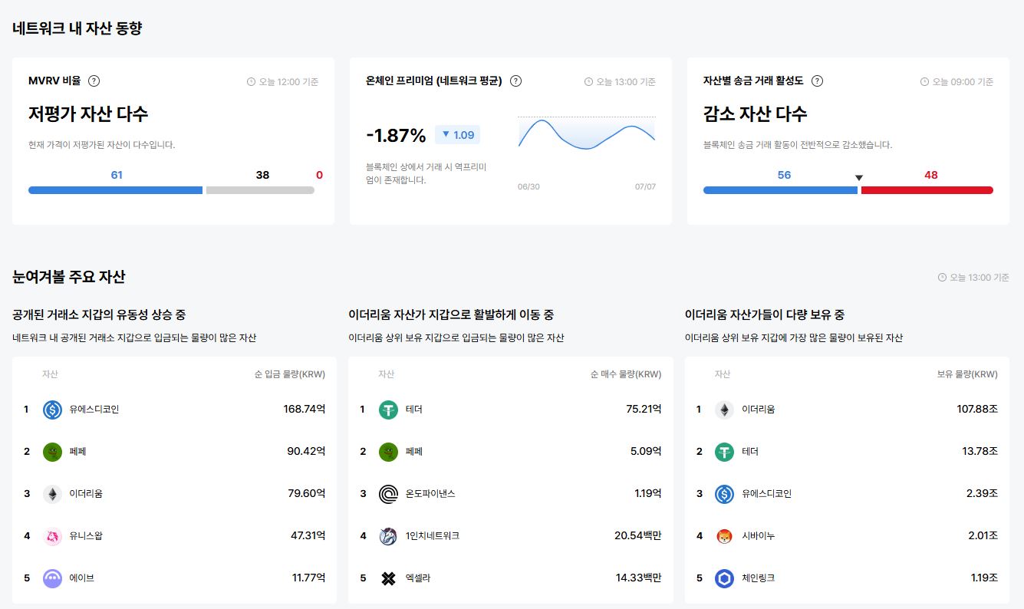The width and height of the screenshot is (1024, 609).
Task: Click the 1인치네트워크 icon
Action: click(389, 535)
